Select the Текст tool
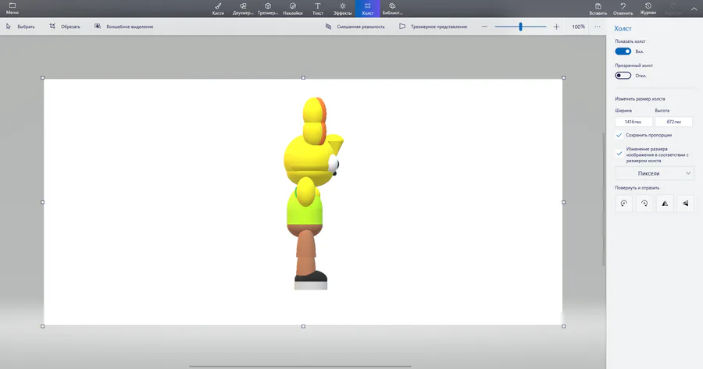 317,9
